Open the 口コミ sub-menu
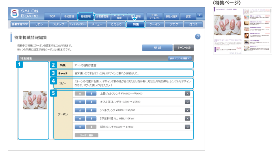 193,24
